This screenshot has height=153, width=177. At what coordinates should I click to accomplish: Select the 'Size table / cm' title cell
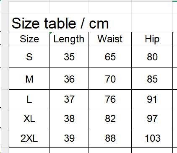(70, 23)
